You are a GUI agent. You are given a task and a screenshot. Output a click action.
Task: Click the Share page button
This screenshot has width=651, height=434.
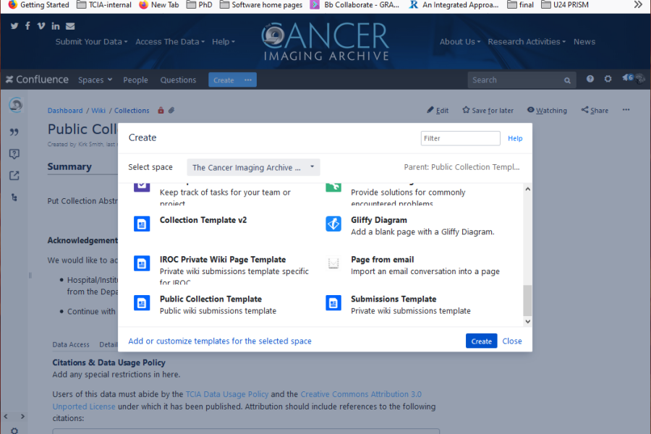click(595, 110)
